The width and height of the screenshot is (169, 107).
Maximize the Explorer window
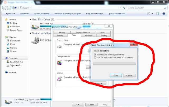(158, 2)
